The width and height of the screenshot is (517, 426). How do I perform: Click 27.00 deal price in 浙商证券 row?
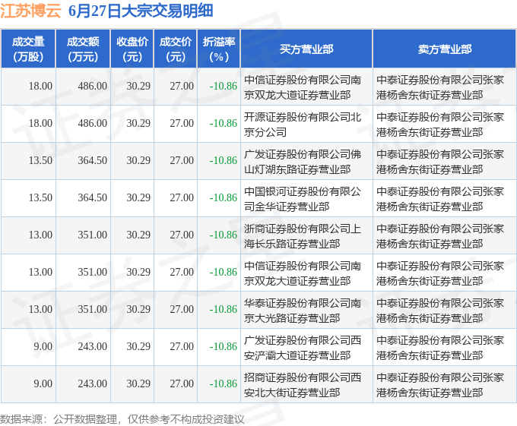pyautogui.click(x=182, y=235)
